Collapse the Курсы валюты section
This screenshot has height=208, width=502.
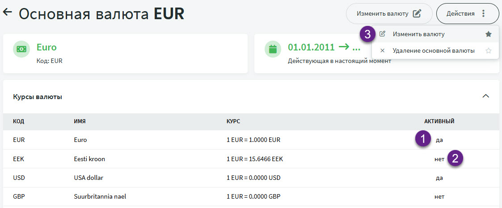coord(486,96)
